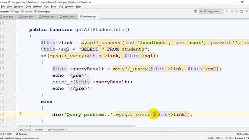Click the mysqli_error call on line 54

[133, 115]
